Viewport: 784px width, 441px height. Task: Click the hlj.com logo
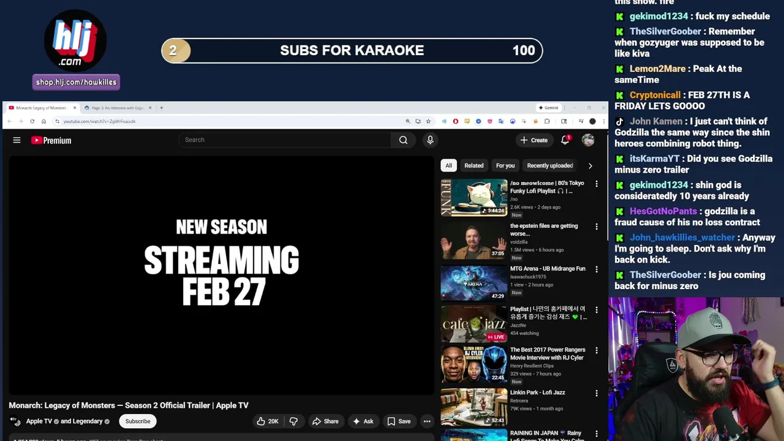point(75,41)
